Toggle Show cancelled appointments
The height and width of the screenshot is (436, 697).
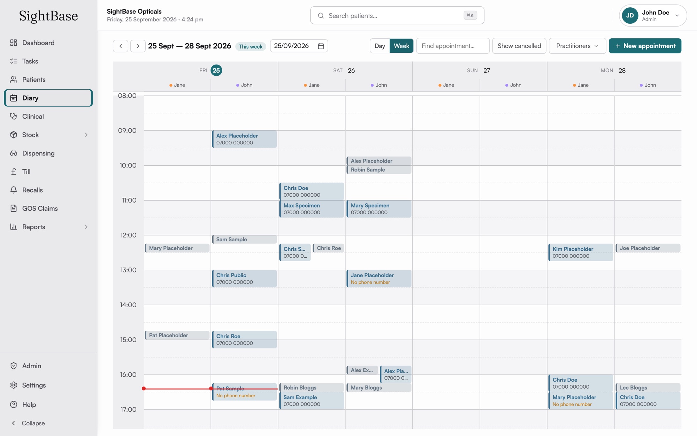coord(519,46)
